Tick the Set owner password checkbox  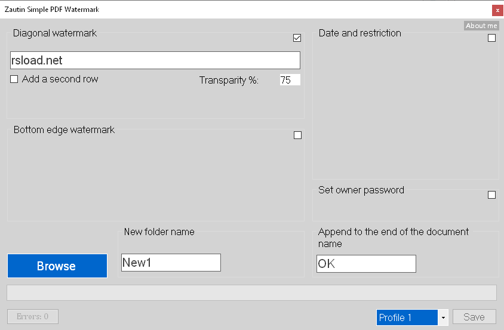[492, 195]
